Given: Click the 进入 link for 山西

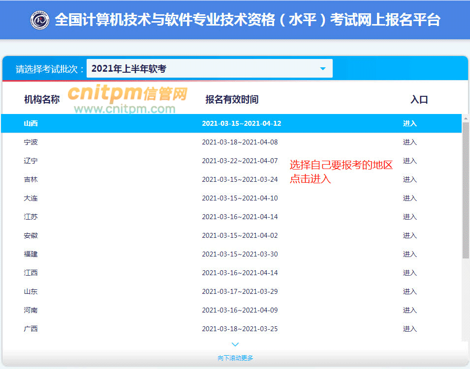Looking at the screenshot, I should click(410, 123).
